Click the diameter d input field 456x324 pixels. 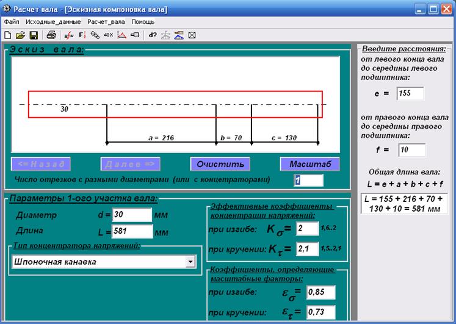[132, 215]
